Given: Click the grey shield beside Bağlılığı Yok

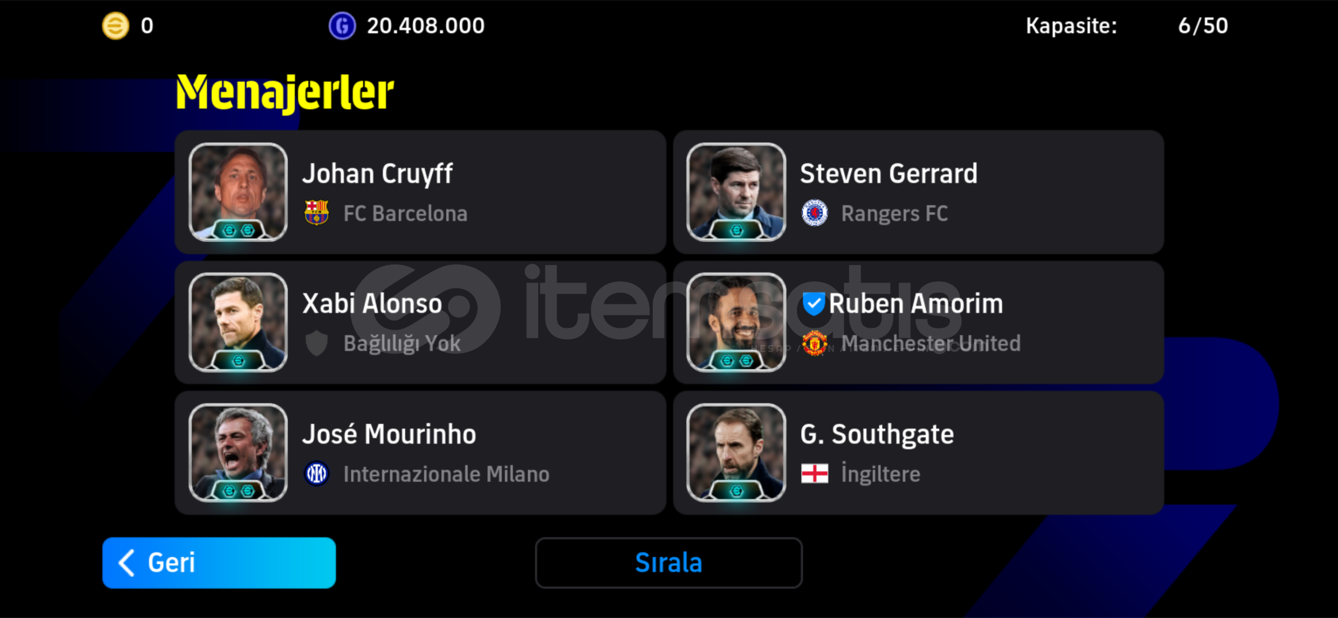Looking at the screenshot, I should [316, 343].
